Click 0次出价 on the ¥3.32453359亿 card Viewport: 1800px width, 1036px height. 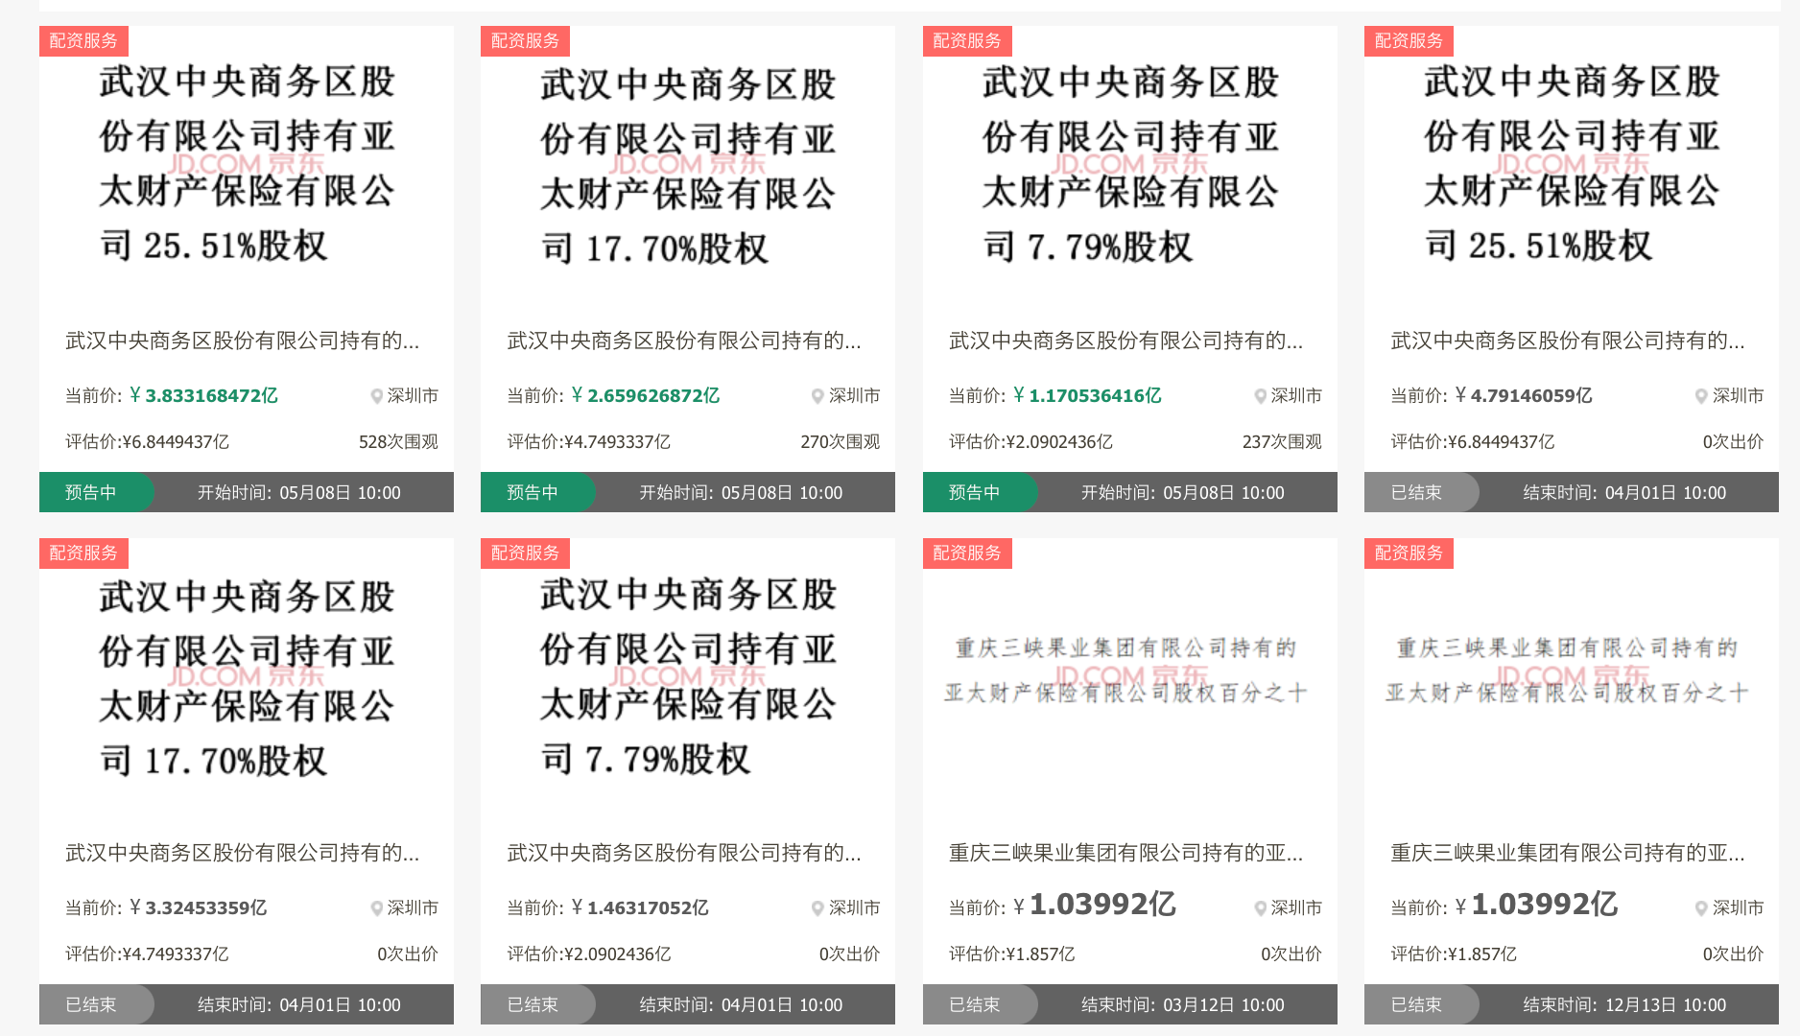pos(408,954)
